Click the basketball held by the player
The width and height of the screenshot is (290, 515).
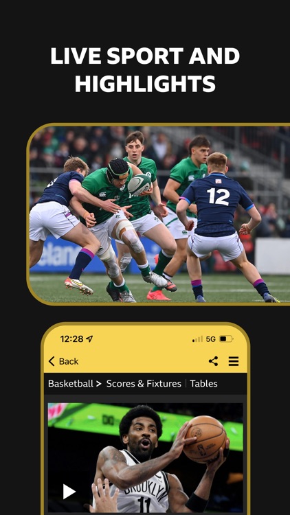[205, 439]
